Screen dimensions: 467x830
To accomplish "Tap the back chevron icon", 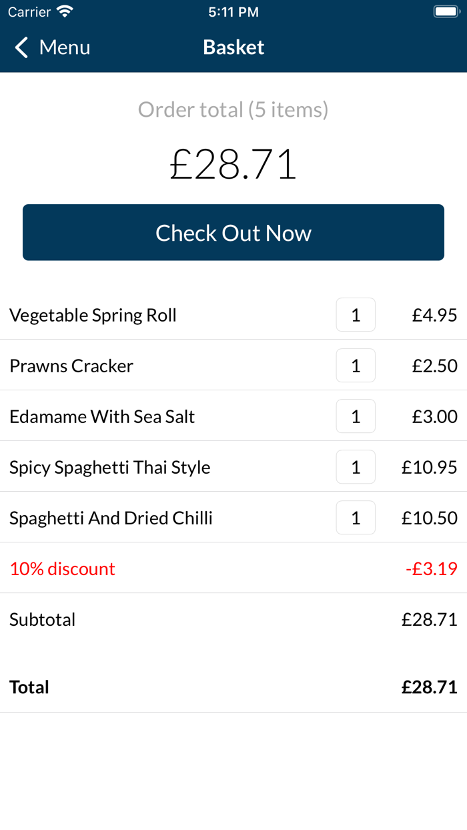I will [x=21, y=47].
